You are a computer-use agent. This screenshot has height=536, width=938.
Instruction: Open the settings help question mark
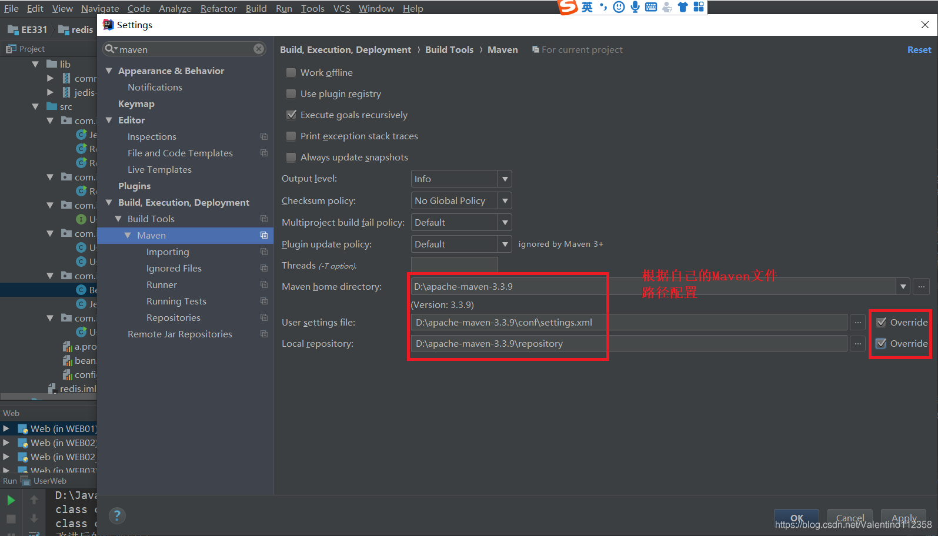(x=117, y=515)
